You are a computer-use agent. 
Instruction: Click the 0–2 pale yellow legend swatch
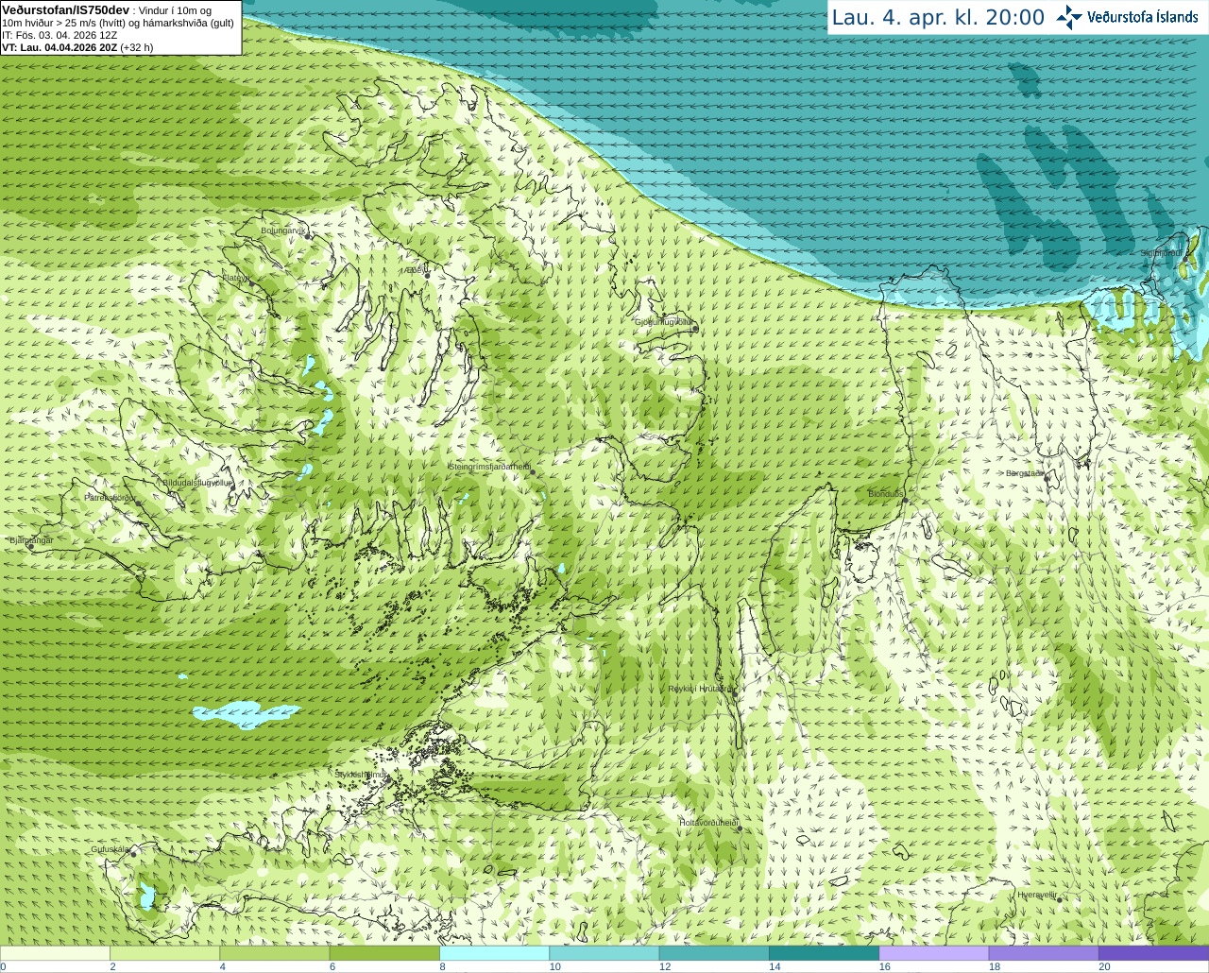(x=55, y=953)
